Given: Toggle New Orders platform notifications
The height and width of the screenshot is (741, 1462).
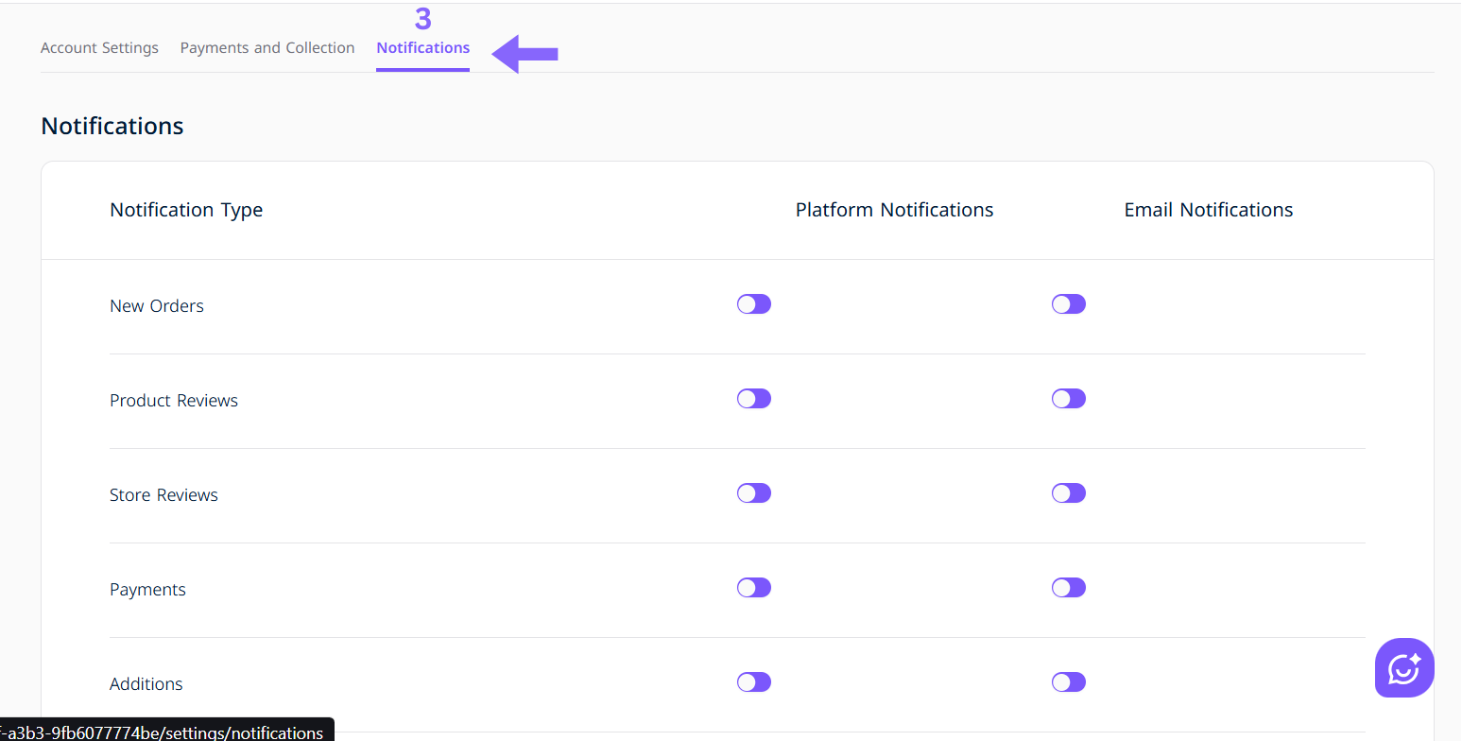Looking at the screenshot, I should pos(754,303).
